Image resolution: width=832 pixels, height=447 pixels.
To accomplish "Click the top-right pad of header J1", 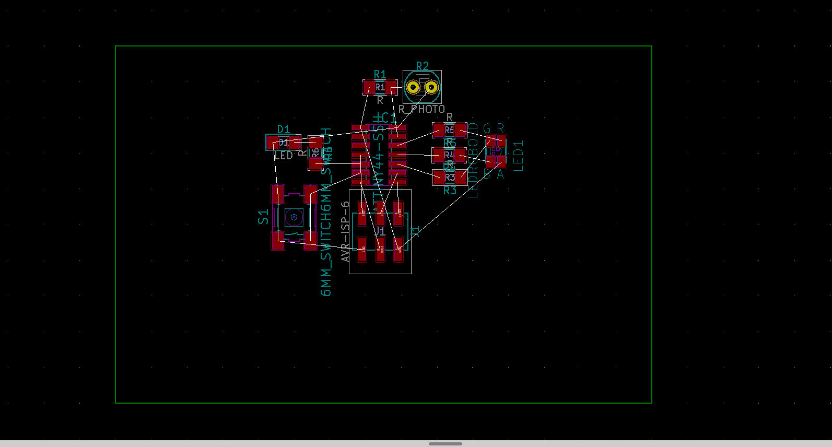I will pyautogui.click(x=399, y=214).
